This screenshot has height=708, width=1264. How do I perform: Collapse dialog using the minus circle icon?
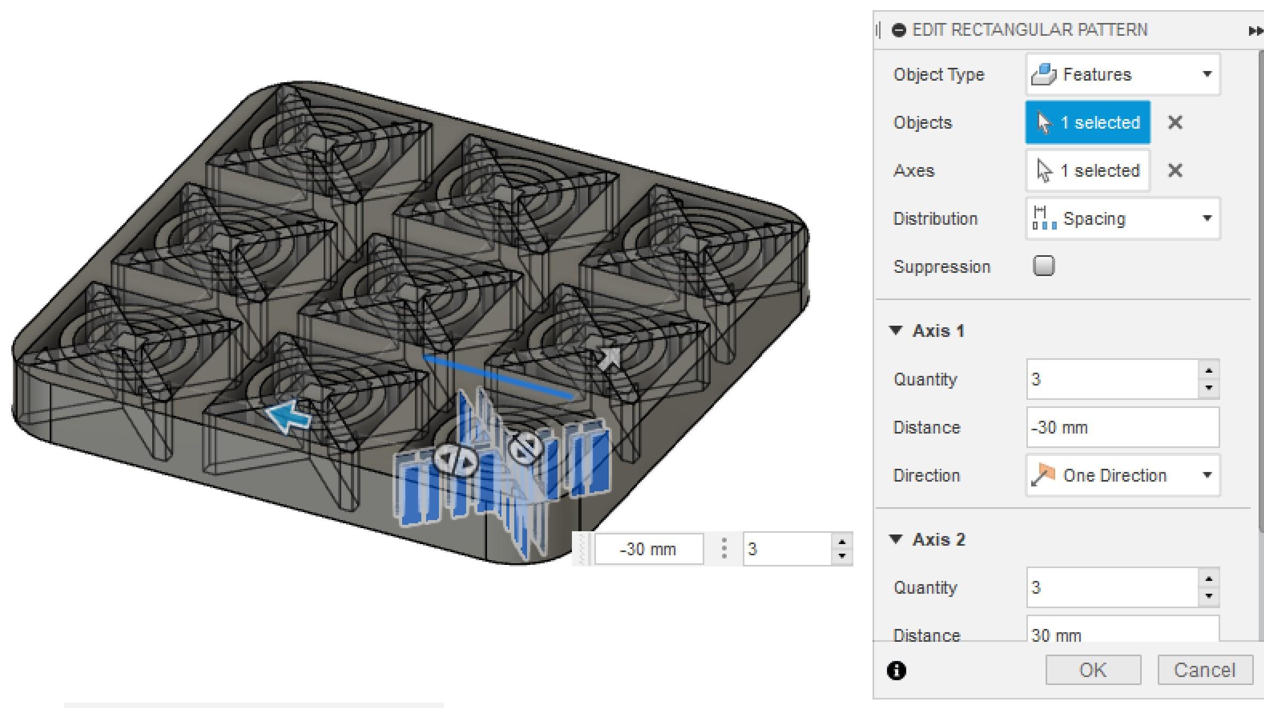coord(899,30)
